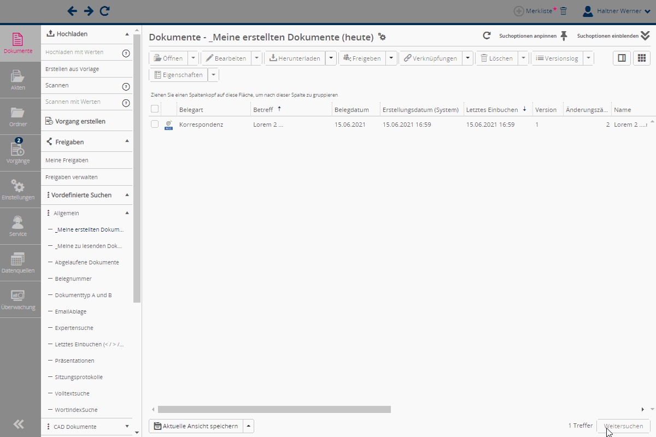
Task: Open the Dokumente sidebar module
Action: (18, 43)
